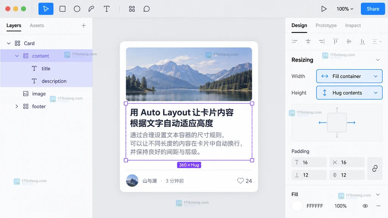Select the Ellipse shape tool
388x218 pixels.
click(x=77, y=9)
